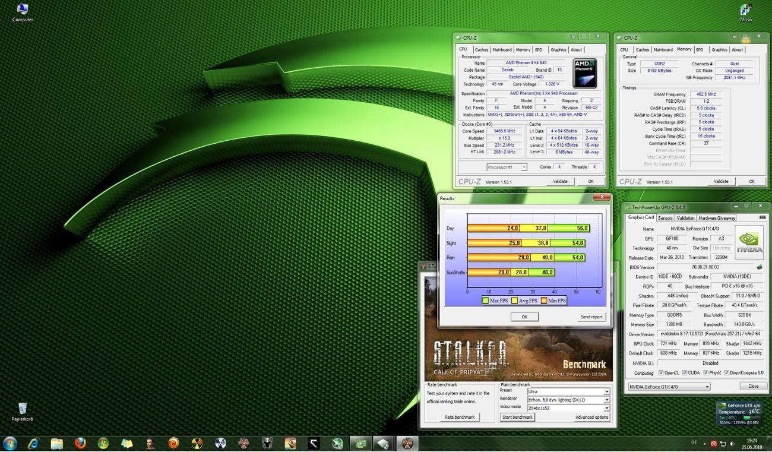Image resolution: width=772 pixels, height=452 pixels.
Task: Switch to the S.T.A.L.K.E.R. benchmark taskbar button
Action: (x=407, y=443)
